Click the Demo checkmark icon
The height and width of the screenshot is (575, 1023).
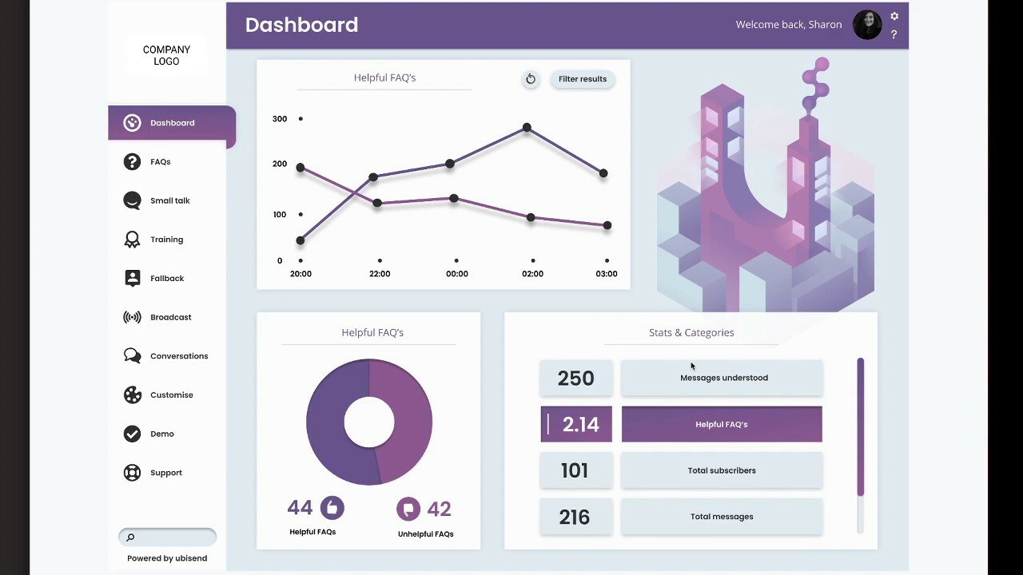click(132, 434)
